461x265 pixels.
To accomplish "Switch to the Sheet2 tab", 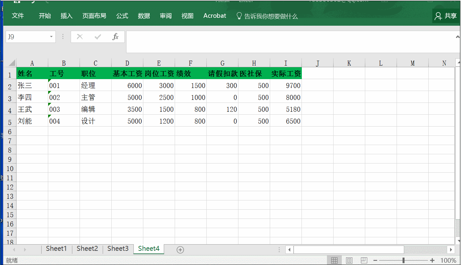I will (x=87, y=249).
